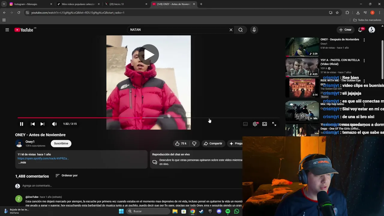Open the Crear button
This screenshot has width=384, height=216.
click(345, 30)
